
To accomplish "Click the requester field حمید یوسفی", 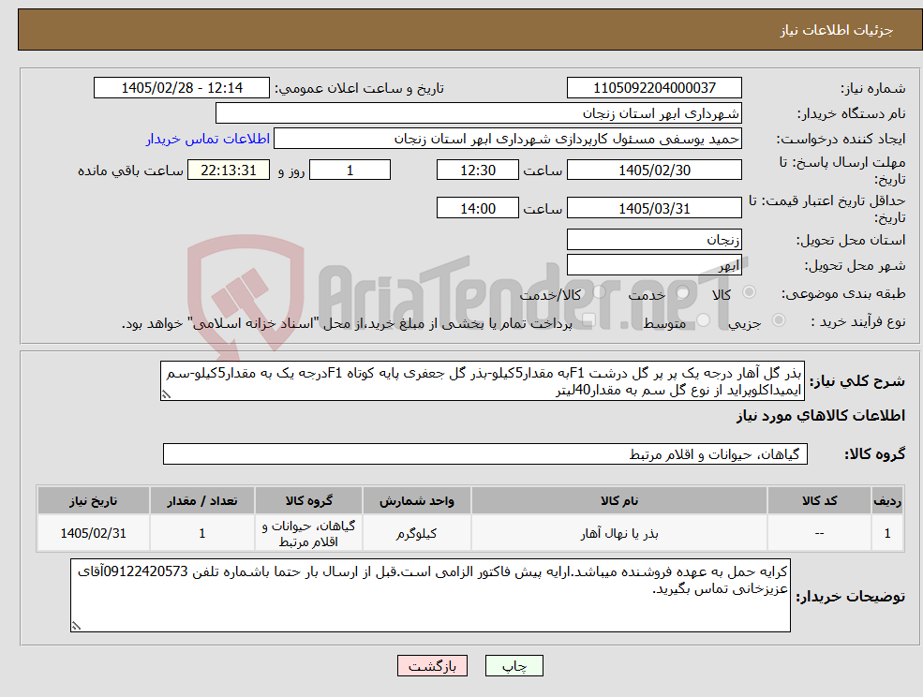I will [508, 139].
